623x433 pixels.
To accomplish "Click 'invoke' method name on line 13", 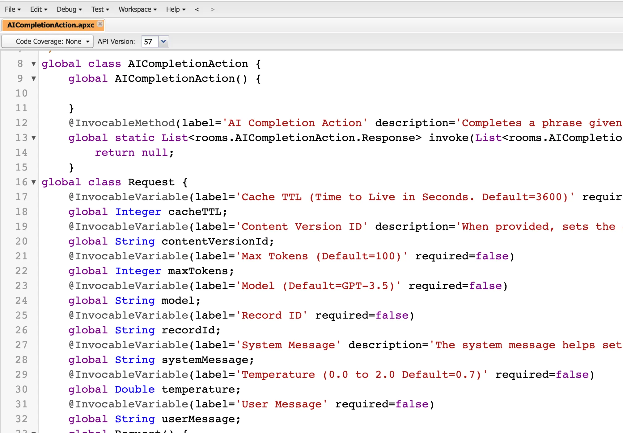I will [449, 138].
